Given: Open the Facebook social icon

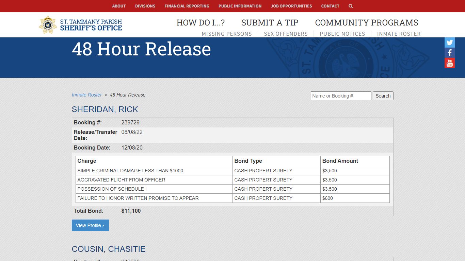Looking at the screenshot, I should coord(450,53).
